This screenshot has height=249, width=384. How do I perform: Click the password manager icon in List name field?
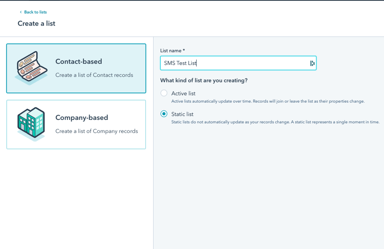(x=312, y=64)
